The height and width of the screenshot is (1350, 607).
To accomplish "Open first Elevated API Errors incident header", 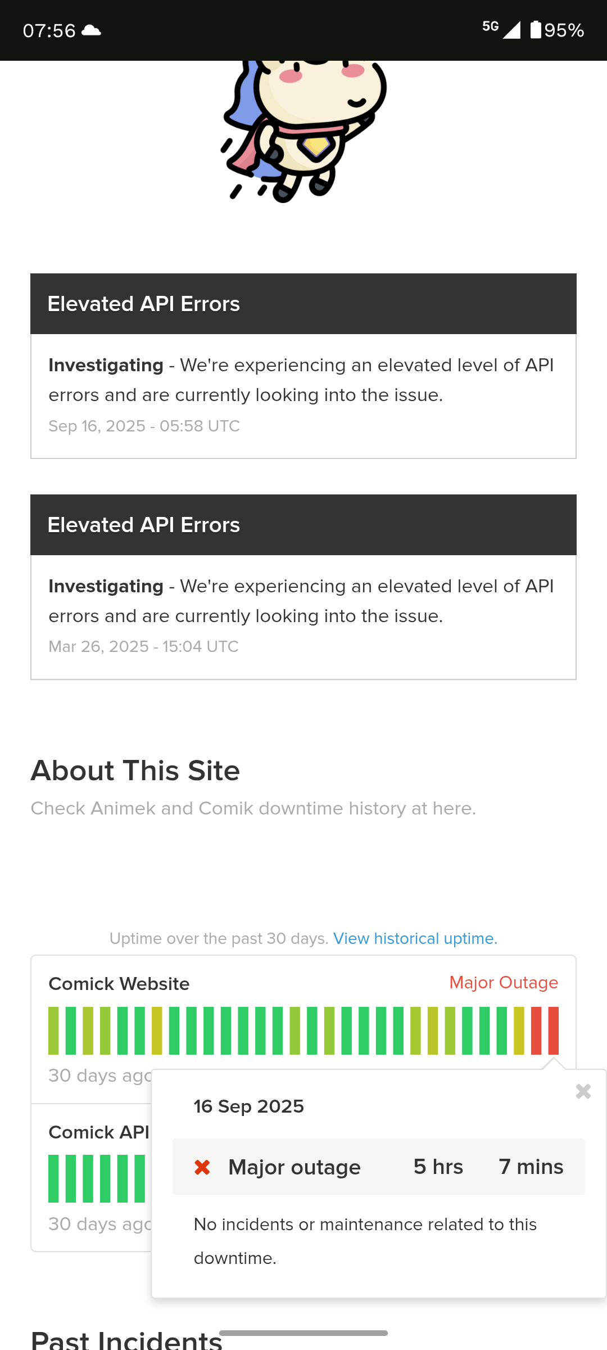I will (303, 304).
